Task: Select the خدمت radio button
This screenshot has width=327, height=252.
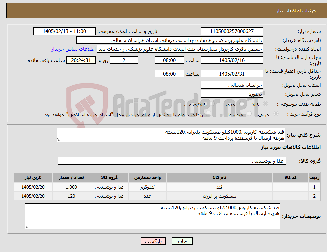Action: (242, 104)
